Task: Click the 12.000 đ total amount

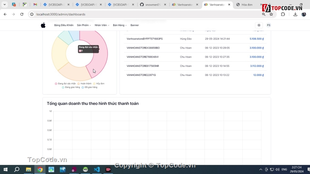Action: [258, 75]
